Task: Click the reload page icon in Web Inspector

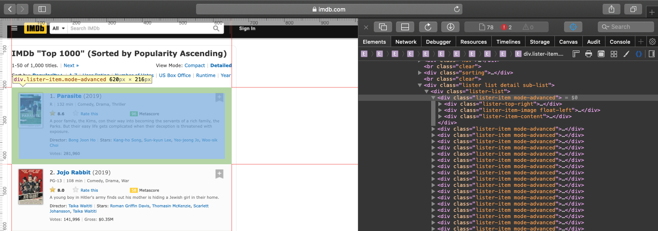Action: (428, 27)
